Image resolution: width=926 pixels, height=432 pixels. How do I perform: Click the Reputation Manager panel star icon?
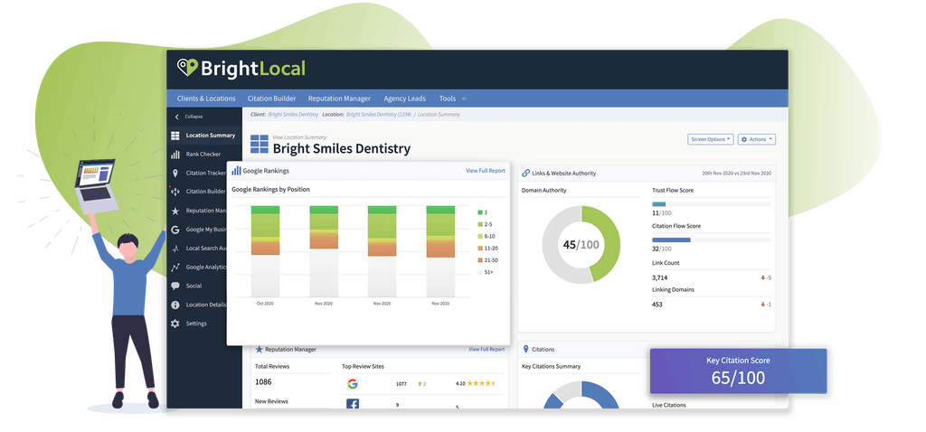coord(259,350)
